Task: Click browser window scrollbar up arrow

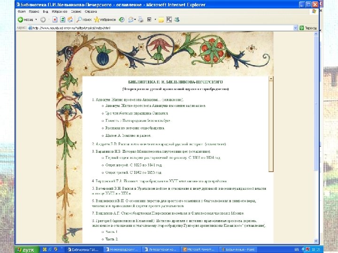Action: (x=316, y=34)
